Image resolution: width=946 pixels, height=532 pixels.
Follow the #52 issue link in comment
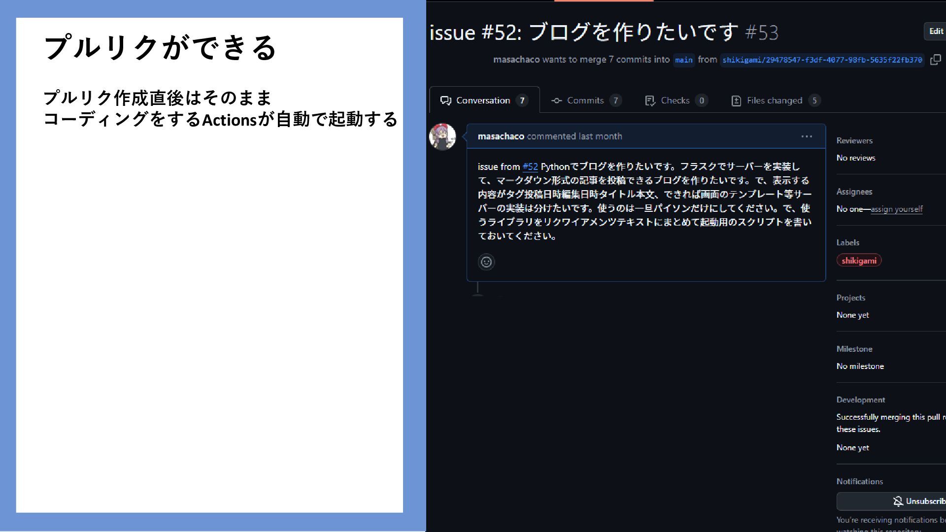point(530,166)
